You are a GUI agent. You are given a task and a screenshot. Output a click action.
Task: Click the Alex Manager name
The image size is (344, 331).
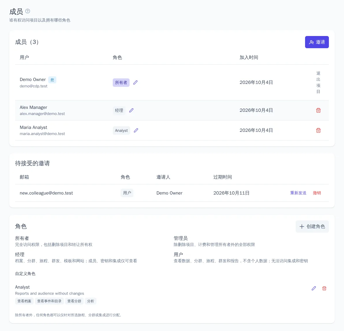click(33, 107)
